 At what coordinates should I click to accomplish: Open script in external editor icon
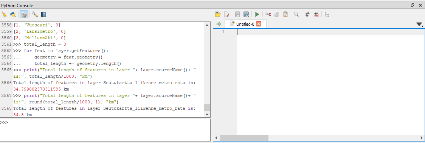point(226,14)
